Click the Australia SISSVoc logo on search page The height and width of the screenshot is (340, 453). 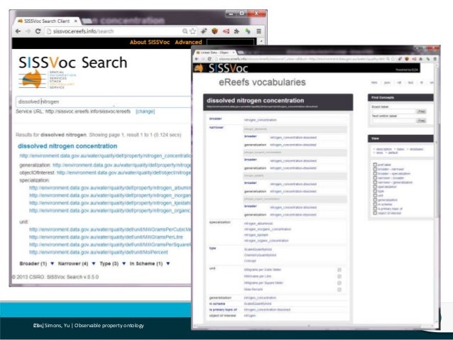pyautogui.click(x=32, y=79)
